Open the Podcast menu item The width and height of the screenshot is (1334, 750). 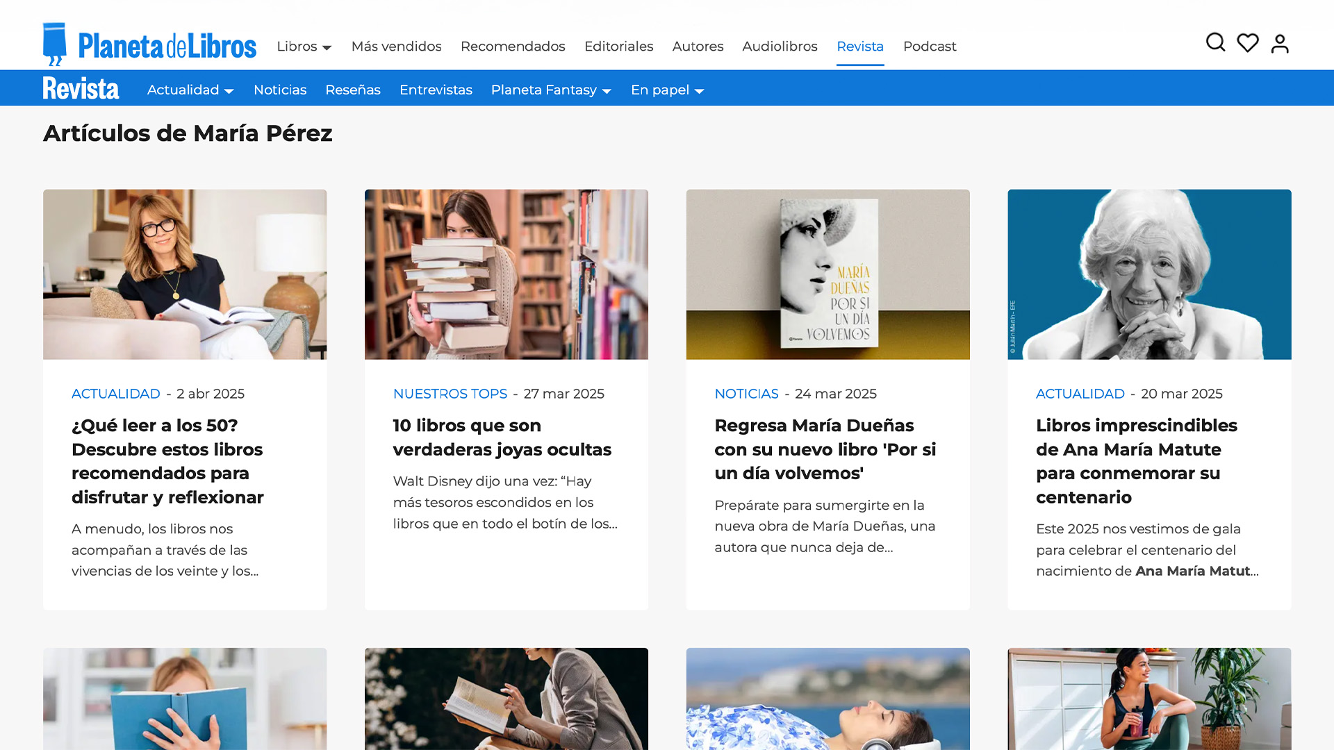(930, 47)
